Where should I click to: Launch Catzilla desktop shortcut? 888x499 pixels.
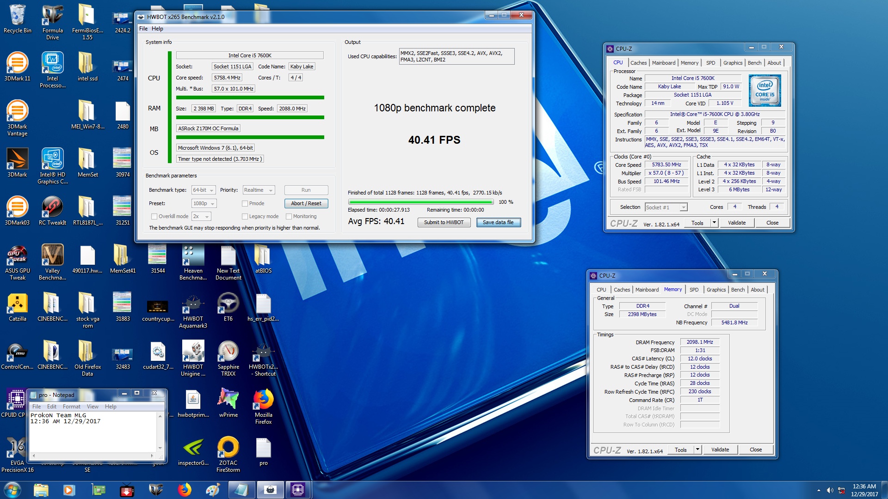pos(17,307)
